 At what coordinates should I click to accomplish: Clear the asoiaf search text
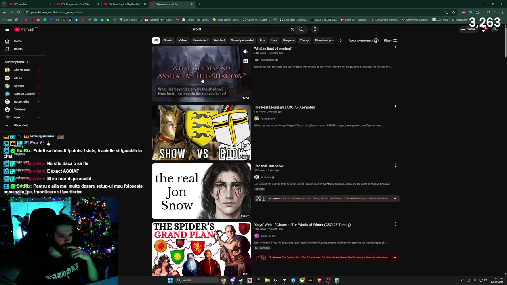pyautogui.click(x=292, y=29)
